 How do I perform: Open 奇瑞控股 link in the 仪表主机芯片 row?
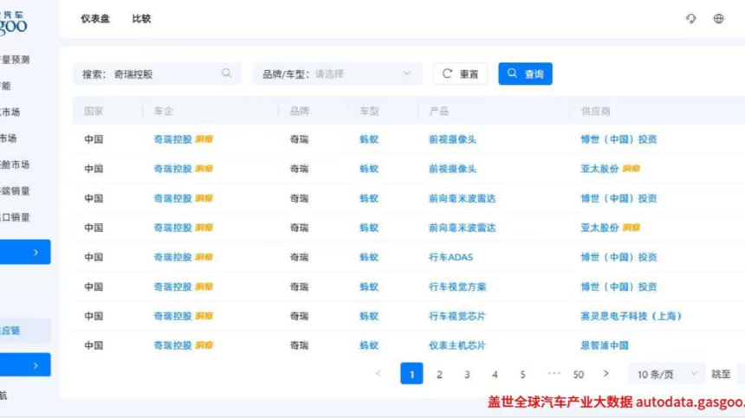point(172,345)
